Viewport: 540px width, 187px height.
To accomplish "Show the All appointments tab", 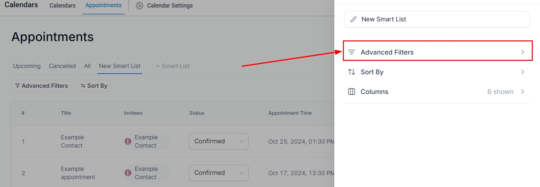I will [87, 66].
